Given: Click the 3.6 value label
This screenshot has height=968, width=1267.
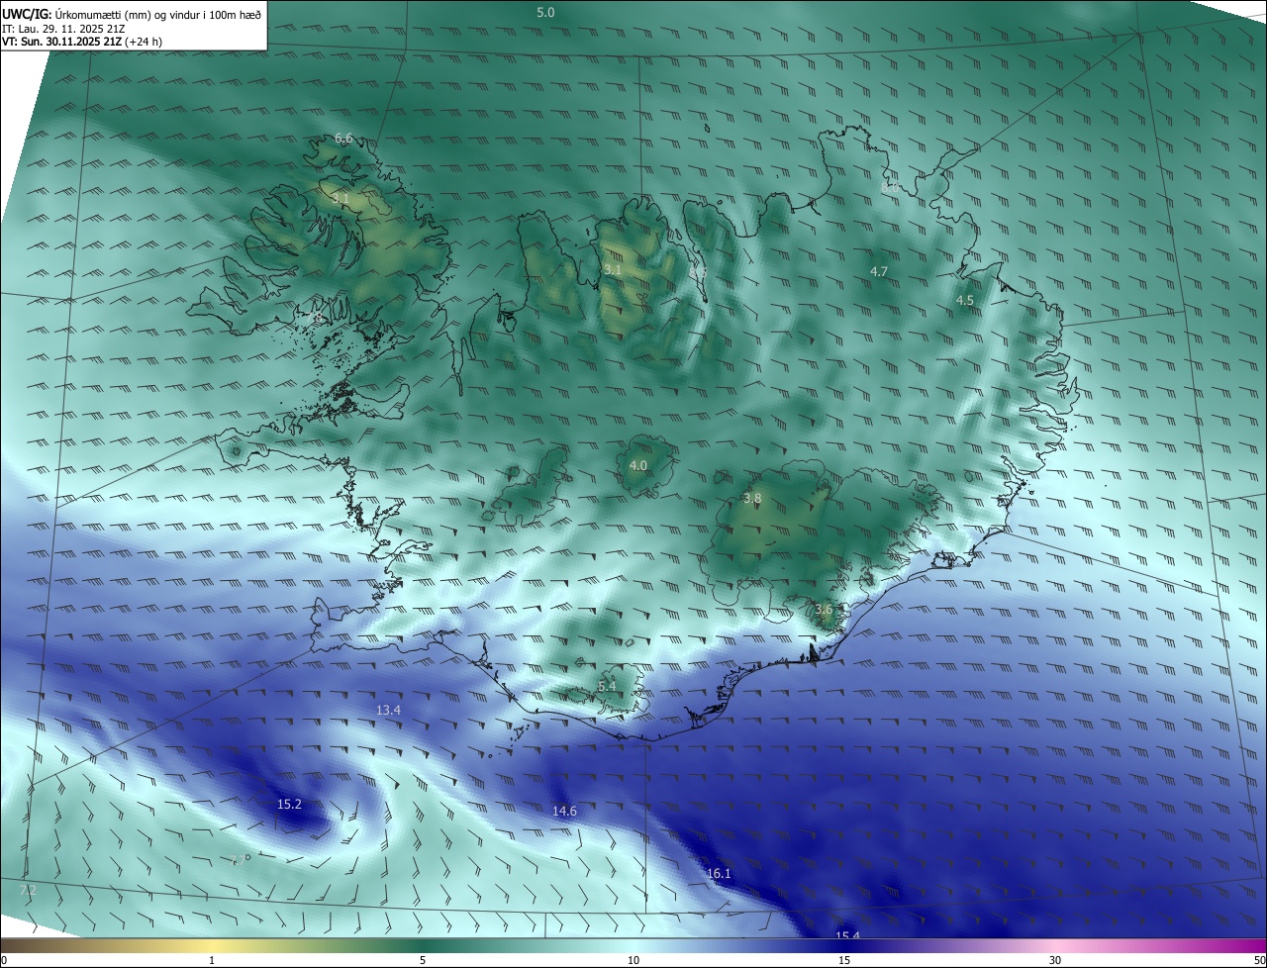Looking at the screenshot, I should coord(824,610).
